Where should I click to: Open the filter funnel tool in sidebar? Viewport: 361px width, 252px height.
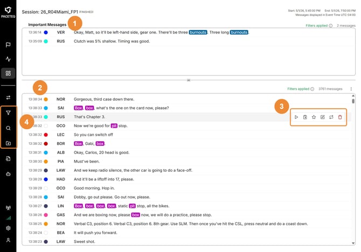coord(8,113)
